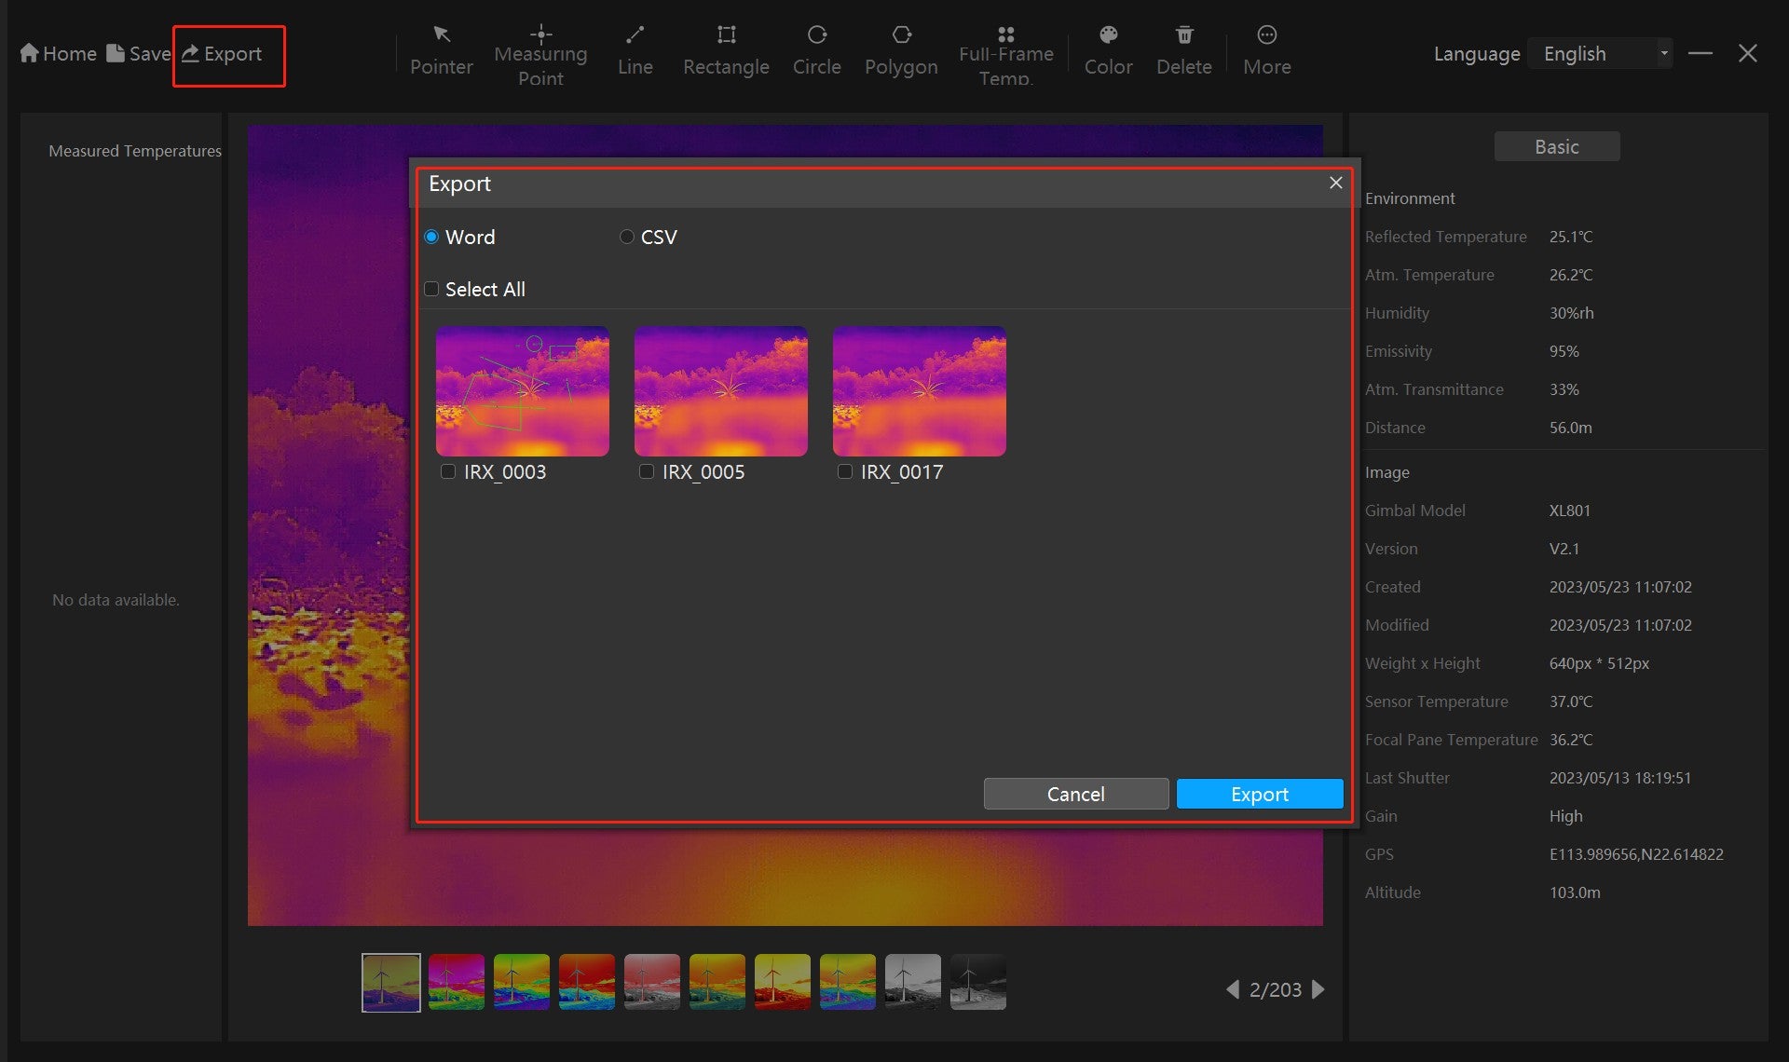Check the IRX_0003 image for export
This screenshot has height=1062, width=1789.
pos(449,471)
